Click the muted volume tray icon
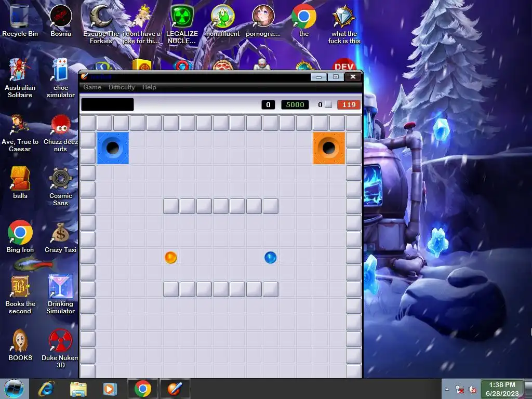The width and height of the screenshot is (532, 399). click(472, 390)
